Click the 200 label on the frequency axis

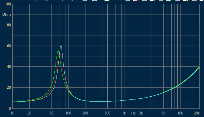click(85, 113)
